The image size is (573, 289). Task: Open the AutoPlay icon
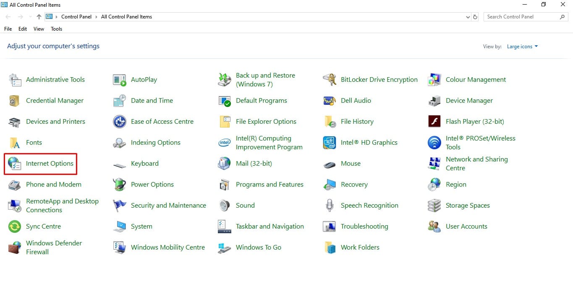tap(120, 80)
